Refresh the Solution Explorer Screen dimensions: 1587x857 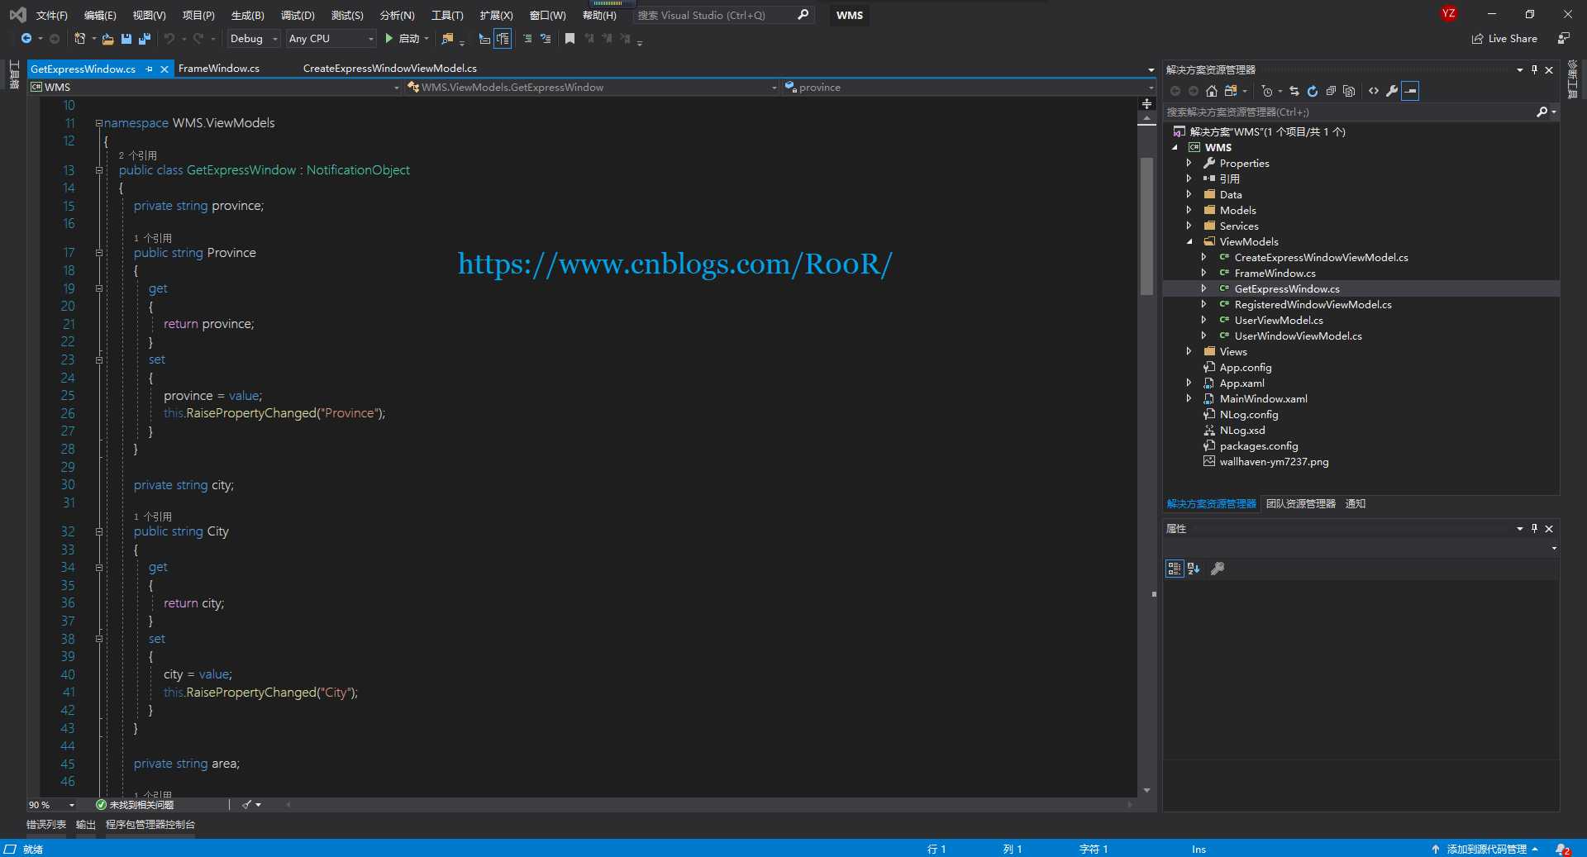point(1313,91)
